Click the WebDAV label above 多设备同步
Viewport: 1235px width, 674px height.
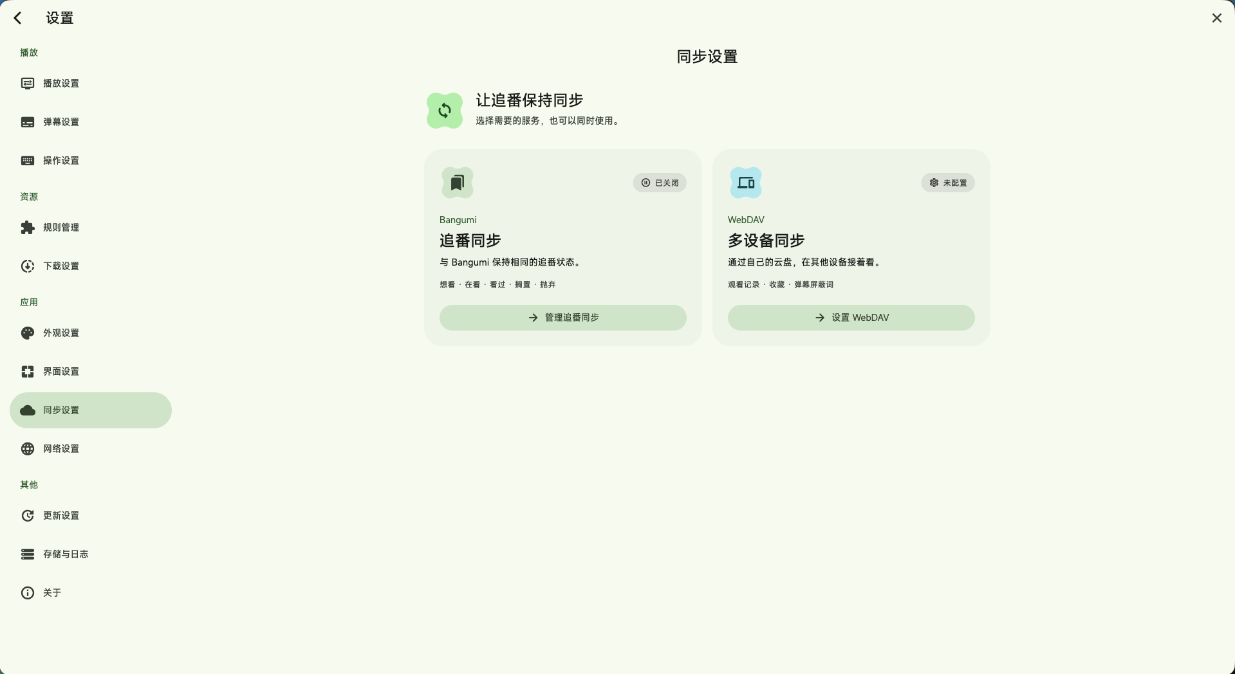[746, 220]
